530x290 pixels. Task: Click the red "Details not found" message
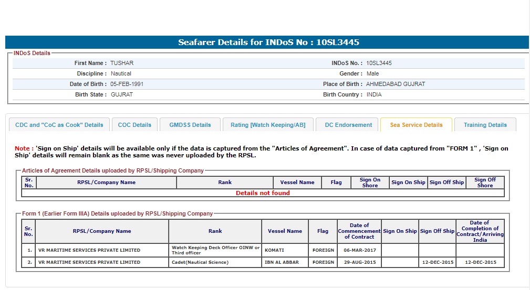tap(263, 193)
